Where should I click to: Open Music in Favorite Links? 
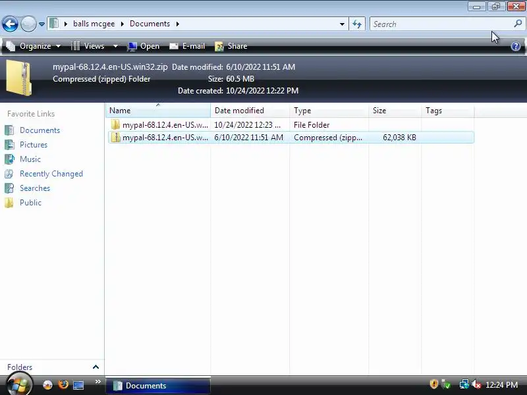coord(30,159)
